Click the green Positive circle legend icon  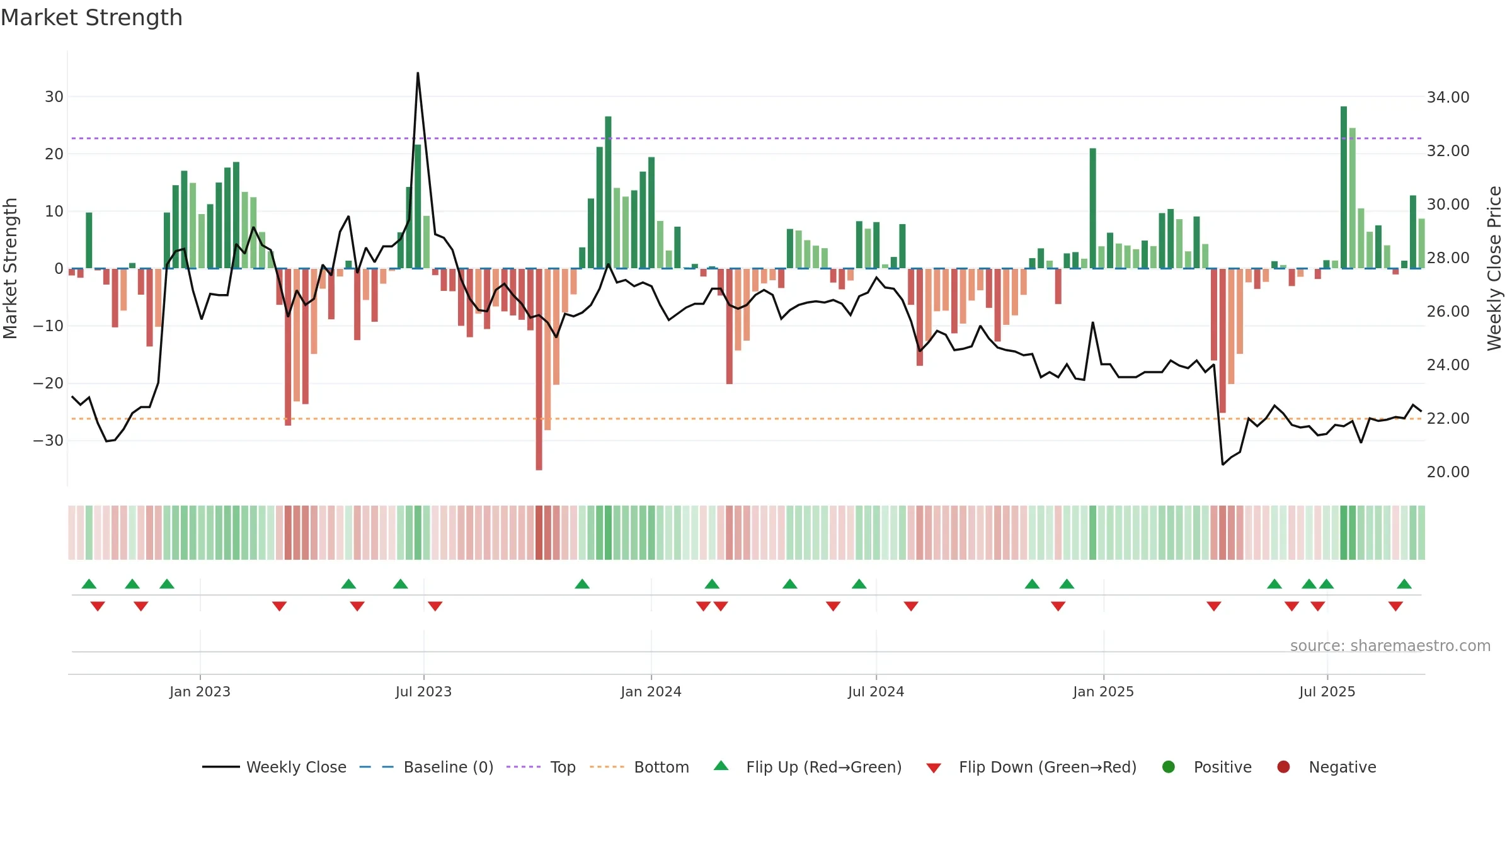[x=1169, y=767]
